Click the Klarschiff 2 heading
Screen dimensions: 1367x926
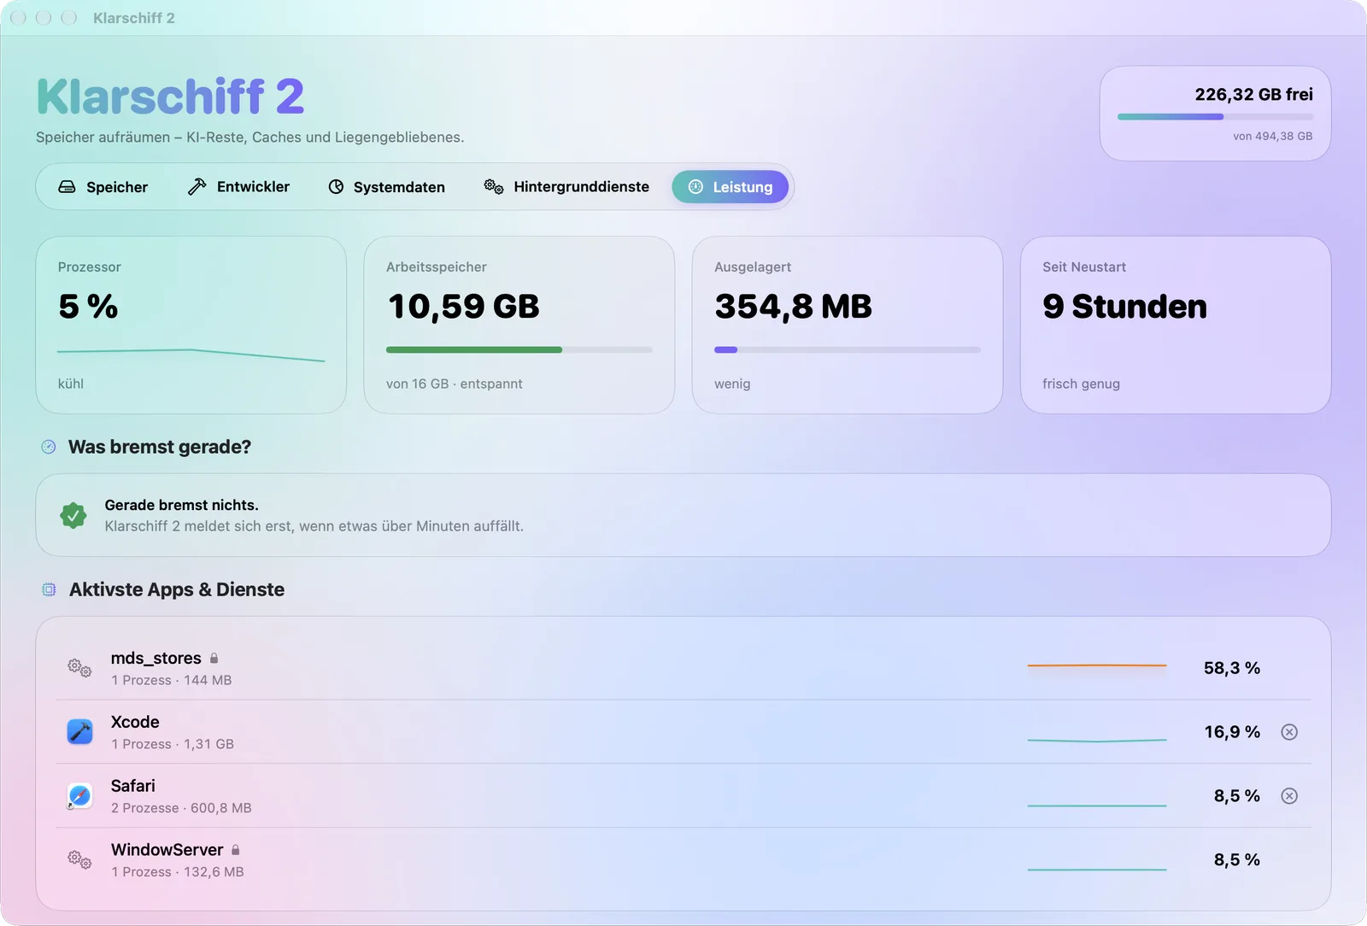point(170,96)
